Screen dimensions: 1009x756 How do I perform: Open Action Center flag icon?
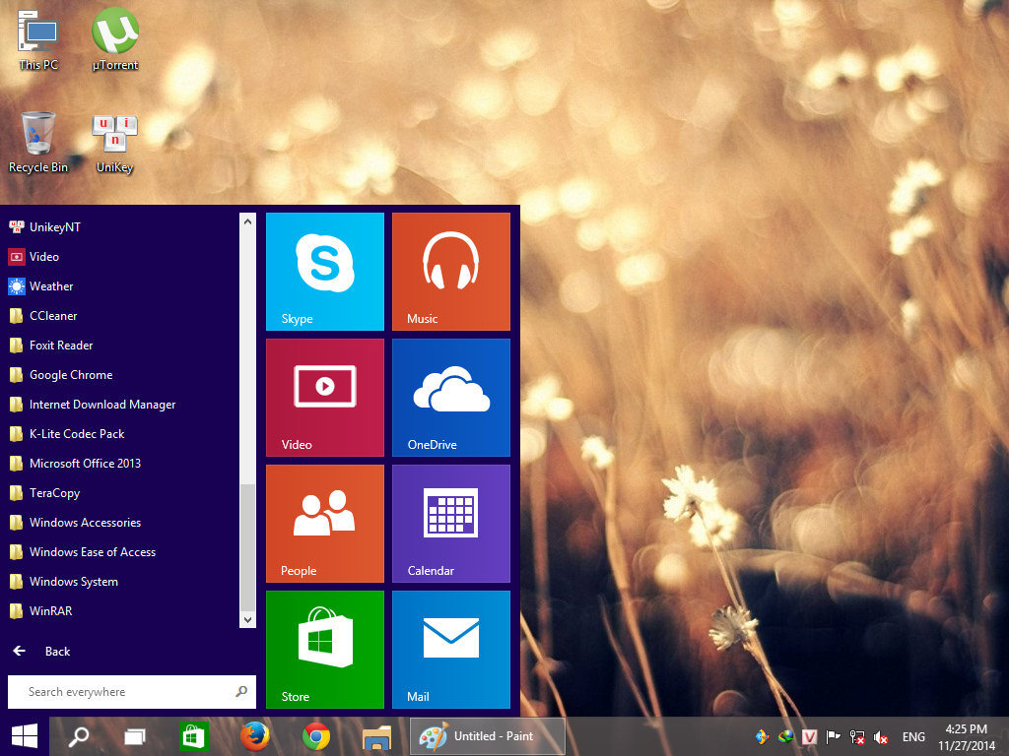(833, 736)
